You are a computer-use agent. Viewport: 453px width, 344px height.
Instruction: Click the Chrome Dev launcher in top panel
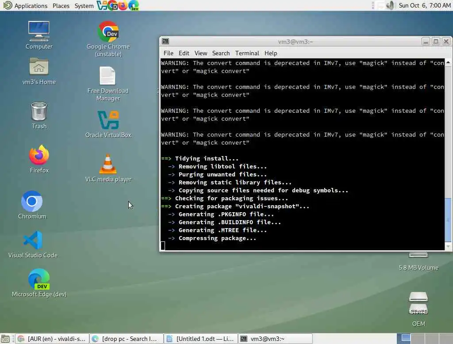[x=112, y=5]
